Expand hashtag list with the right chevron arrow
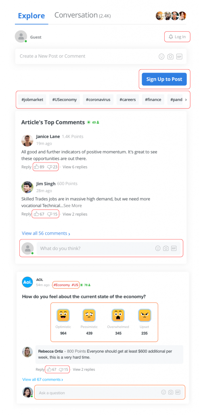The image size is (199, 415). [x=186, y=100]
